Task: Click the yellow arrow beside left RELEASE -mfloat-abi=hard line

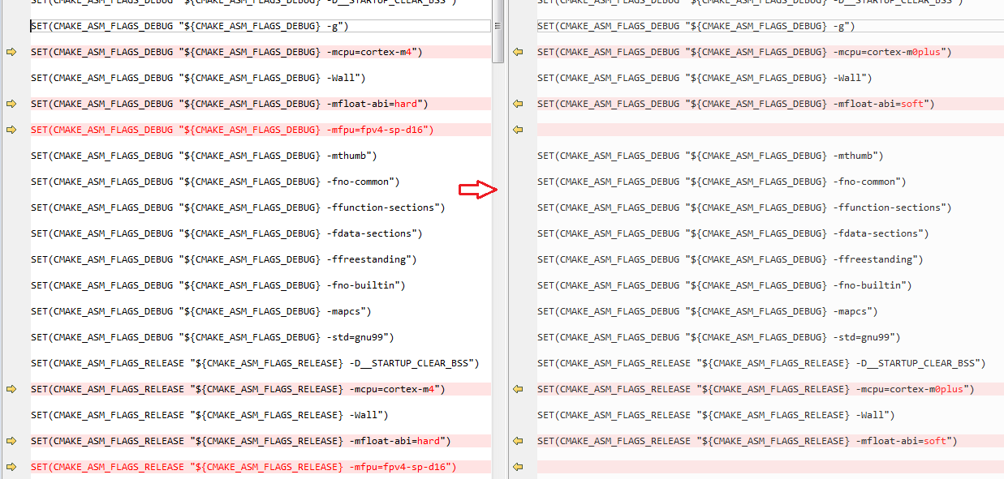Action: [11, 441]
